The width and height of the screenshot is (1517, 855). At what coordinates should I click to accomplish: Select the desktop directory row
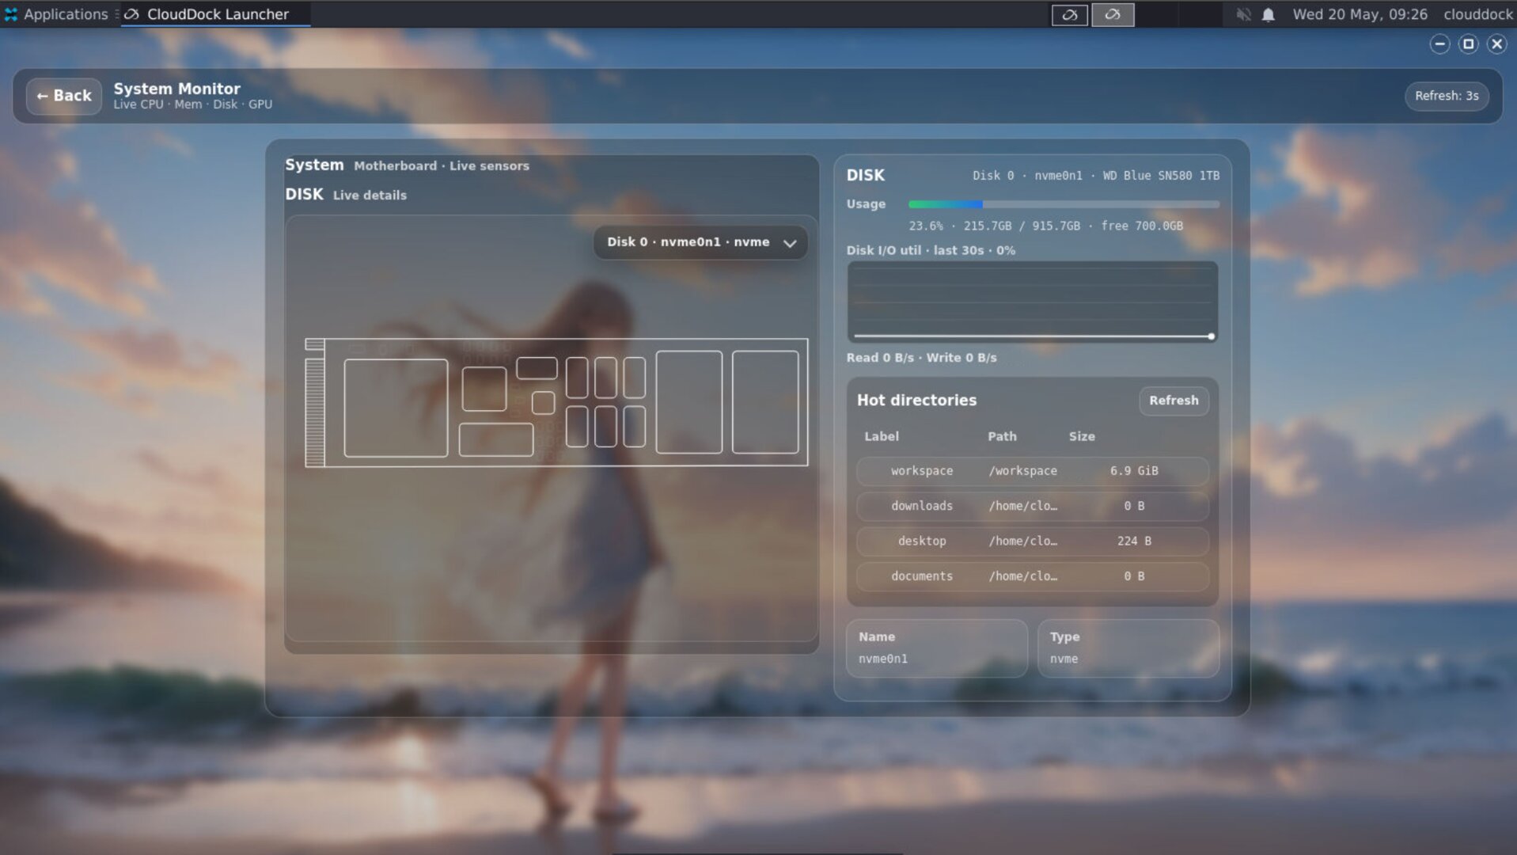(x=1032, y=541)
